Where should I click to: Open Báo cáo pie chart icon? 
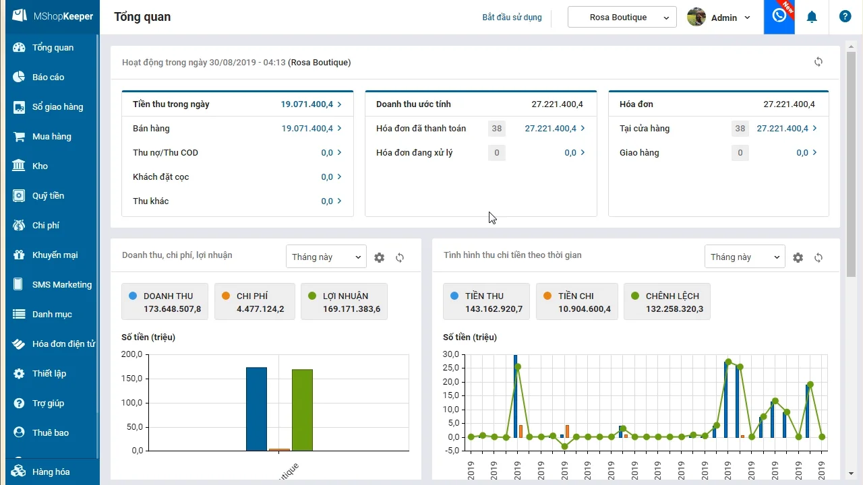click(x=19, y=77)
